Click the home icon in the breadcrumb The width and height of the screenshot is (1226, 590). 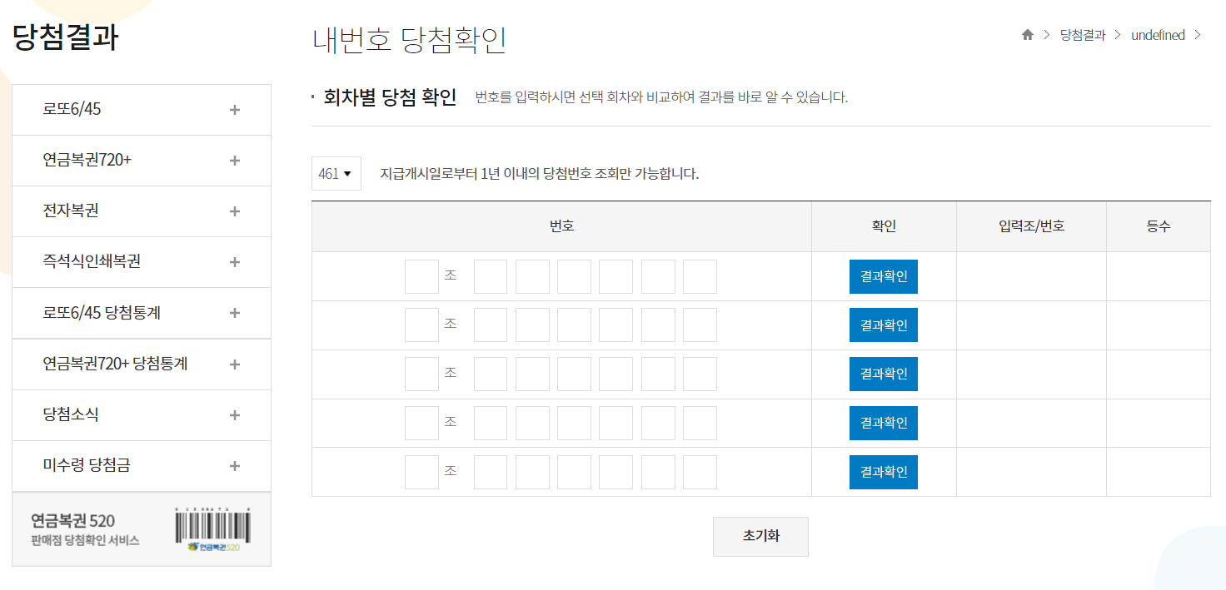click(1027, 35)
